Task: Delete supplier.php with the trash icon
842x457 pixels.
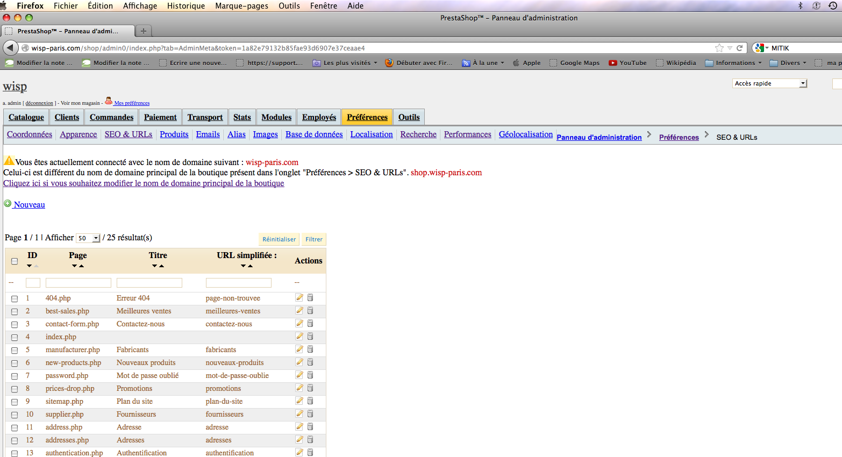Action: (310, 413)
